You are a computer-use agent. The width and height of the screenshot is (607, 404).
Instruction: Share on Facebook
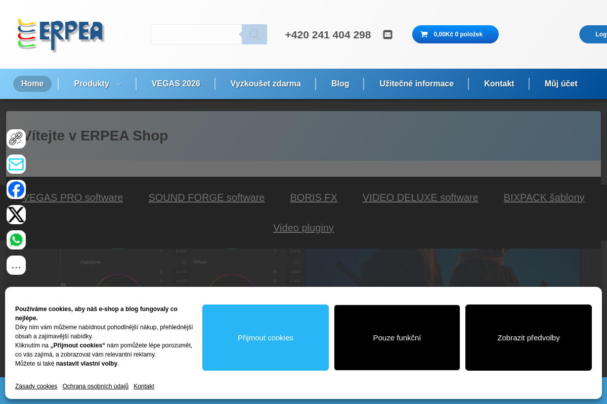click(x=16, y=189)
